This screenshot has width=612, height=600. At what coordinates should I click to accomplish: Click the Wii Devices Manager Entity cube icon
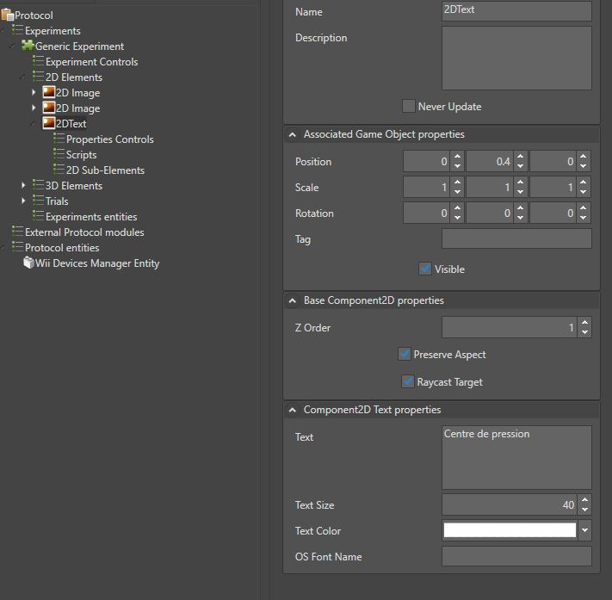[28, 263]
